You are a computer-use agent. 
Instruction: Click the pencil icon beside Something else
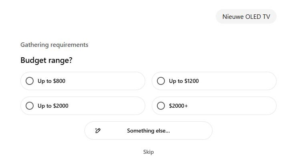(x=98, y=131)
